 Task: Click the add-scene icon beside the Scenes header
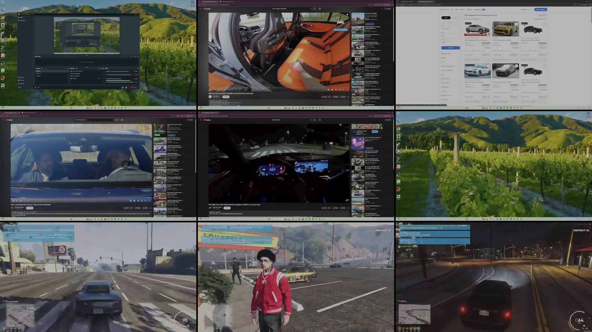point(42,68)
